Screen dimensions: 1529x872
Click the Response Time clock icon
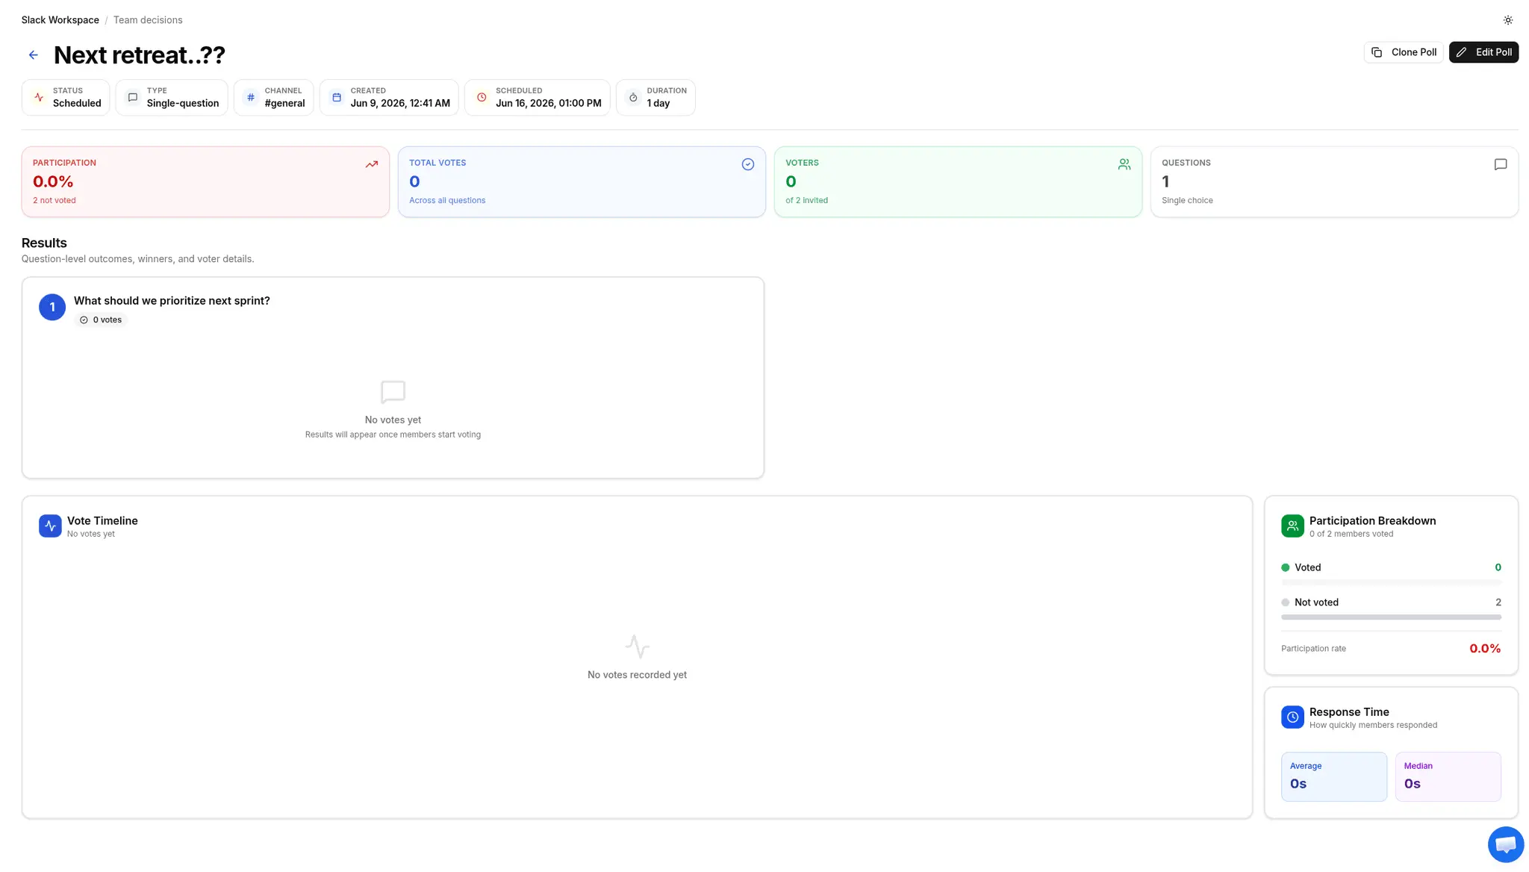[x=1292, y=717]
